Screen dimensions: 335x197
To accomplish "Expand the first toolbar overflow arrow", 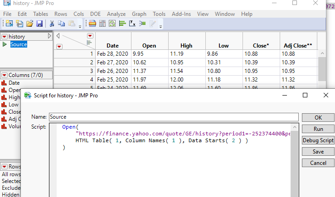I will pos(80,27).
